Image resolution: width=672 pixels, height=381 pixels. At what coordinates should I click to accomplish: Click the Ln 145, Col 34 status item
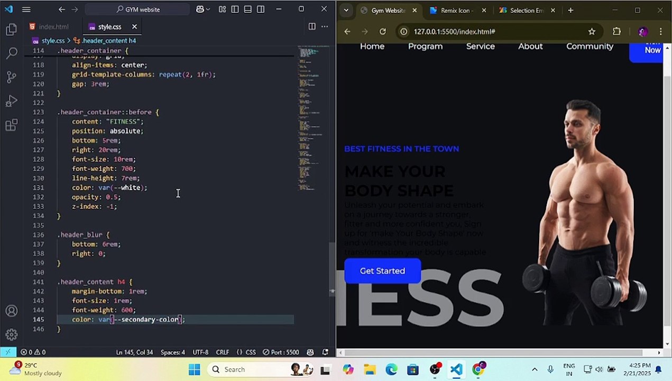coord(134,352)
